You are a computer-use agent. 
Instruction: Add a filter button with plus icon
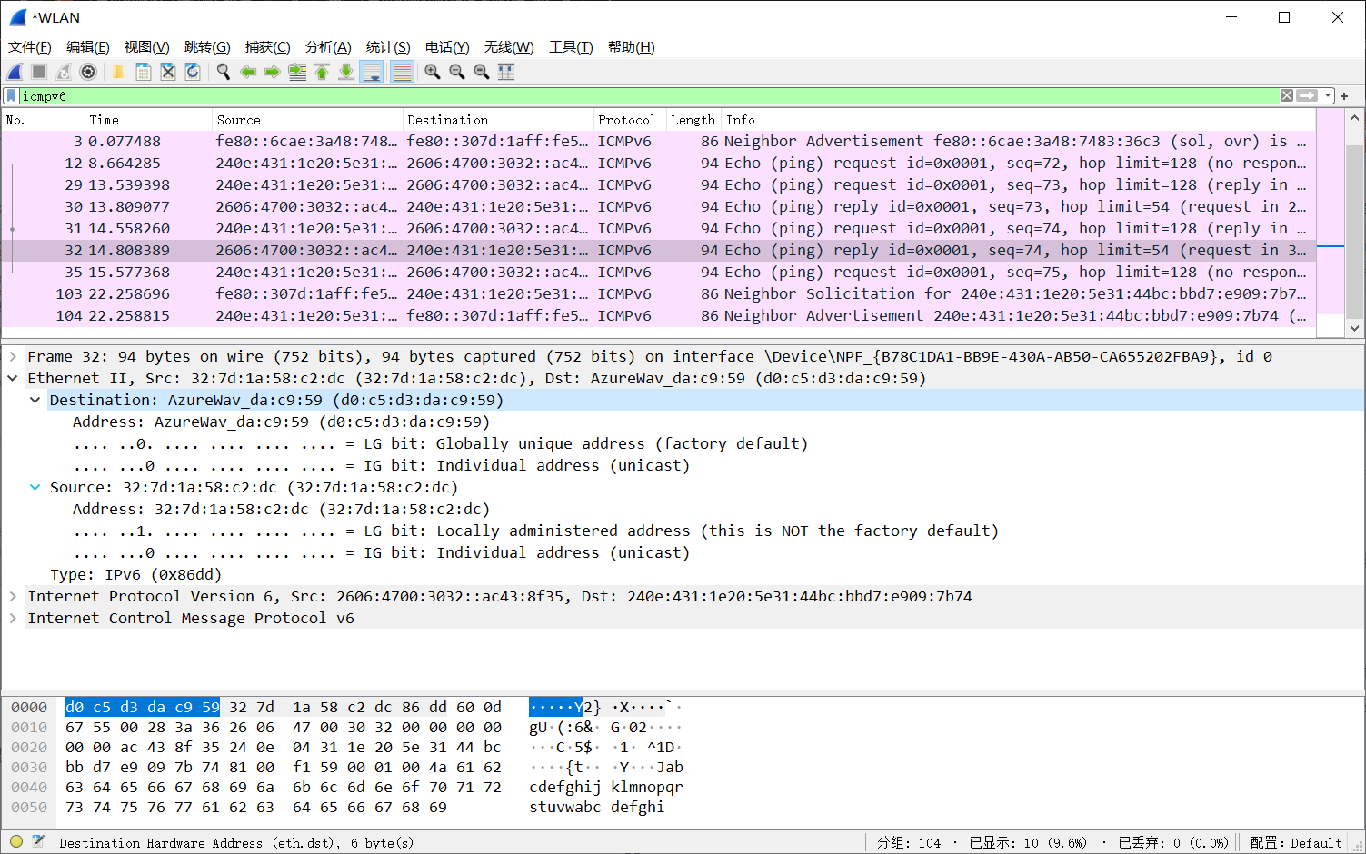(x=1344, y=95)
